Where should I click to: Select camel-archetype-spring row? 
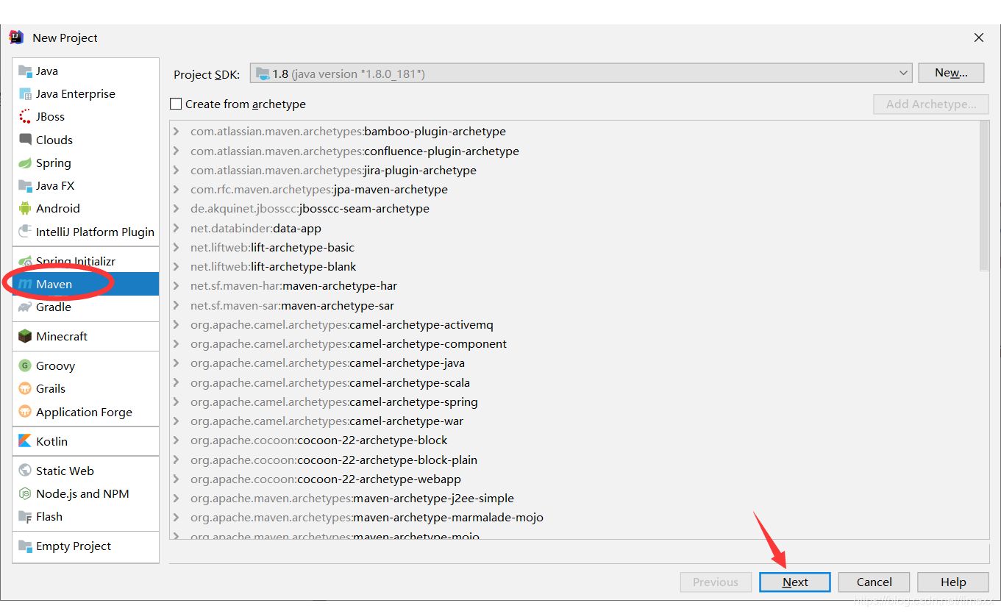[x=574, y=401]
